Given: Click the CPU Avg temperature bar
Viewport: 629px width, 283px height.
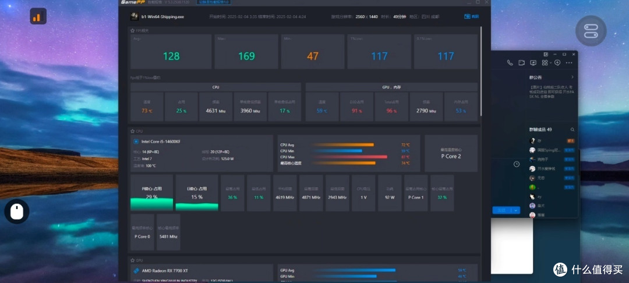Looking at the screenshot, I should point(344,145).
